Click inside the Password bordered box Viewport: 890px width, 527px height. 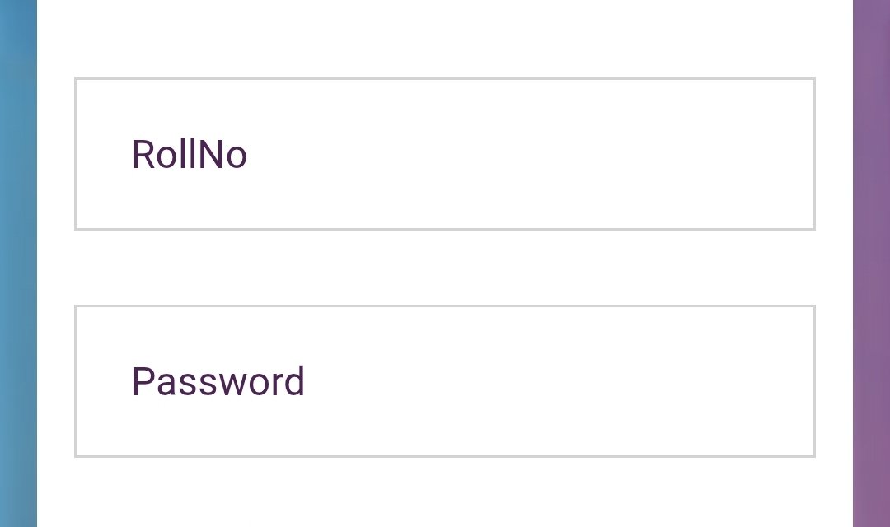pyautogui.click(x=445, y=381)
